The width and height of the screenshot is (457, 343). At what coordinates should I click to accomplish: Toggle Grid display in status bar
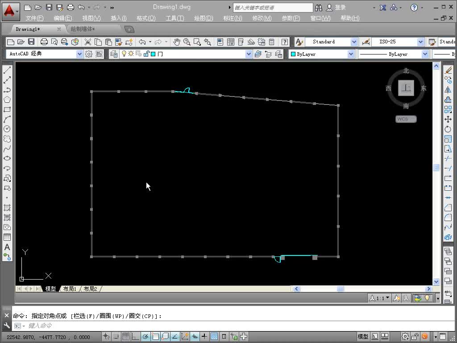point(126,337)
